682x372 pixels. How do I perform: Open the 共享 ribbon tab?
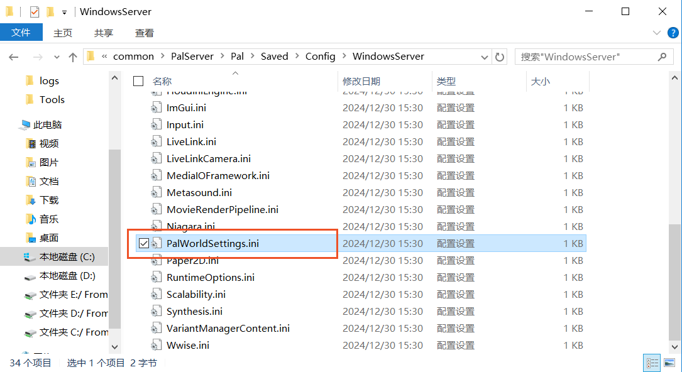pos(104,33)
